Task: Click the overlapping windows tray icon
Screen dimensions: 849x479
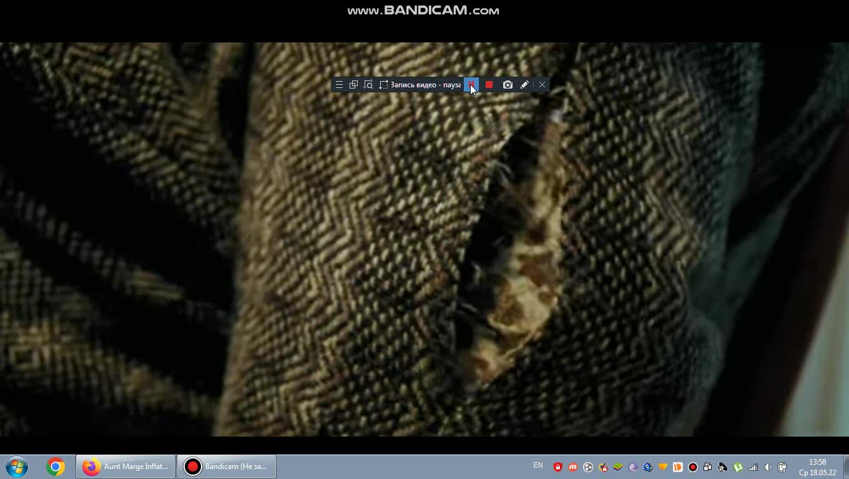Action: point(707,467)
